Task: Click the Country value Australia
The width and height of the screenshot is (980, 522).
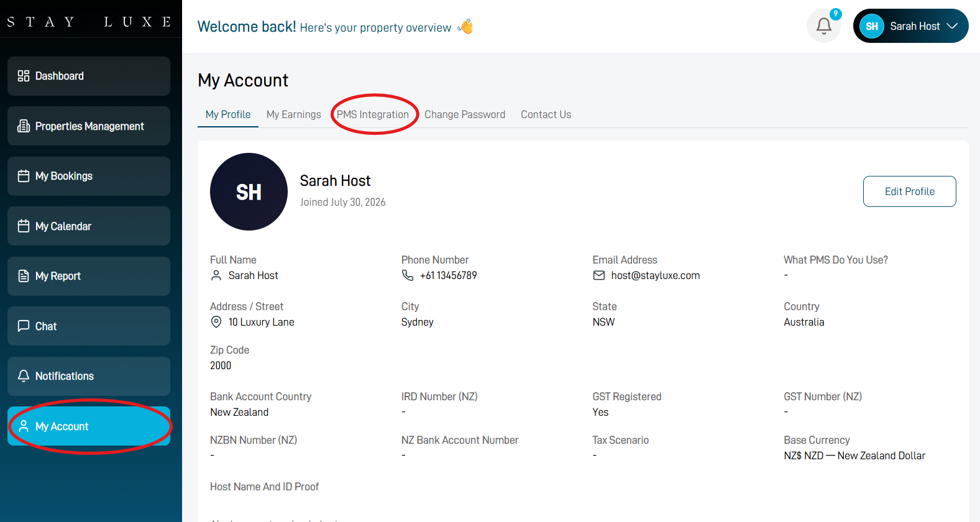Action: (x=804, y=322)
